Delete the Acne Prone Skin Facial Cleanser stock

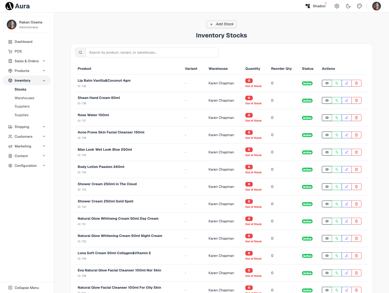(x=356, y=135)
